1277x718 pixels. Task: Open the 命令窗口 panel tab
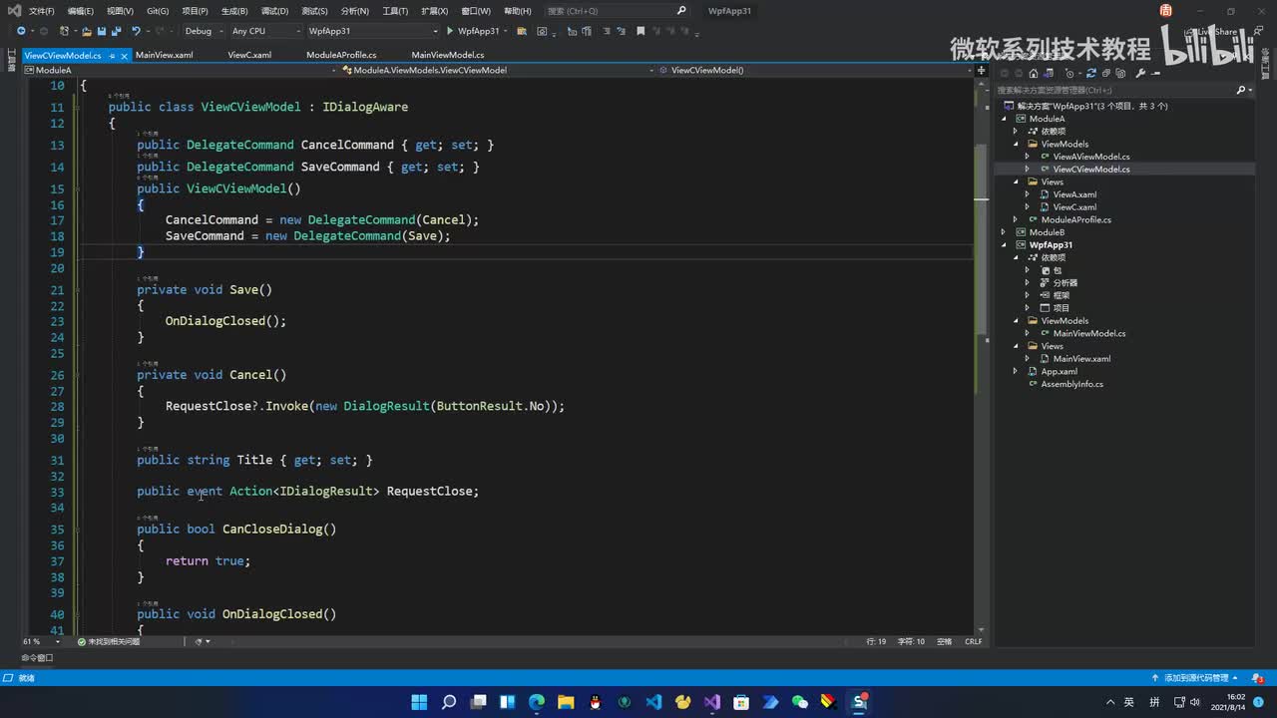pyautogui.click(x=37, y=658)
